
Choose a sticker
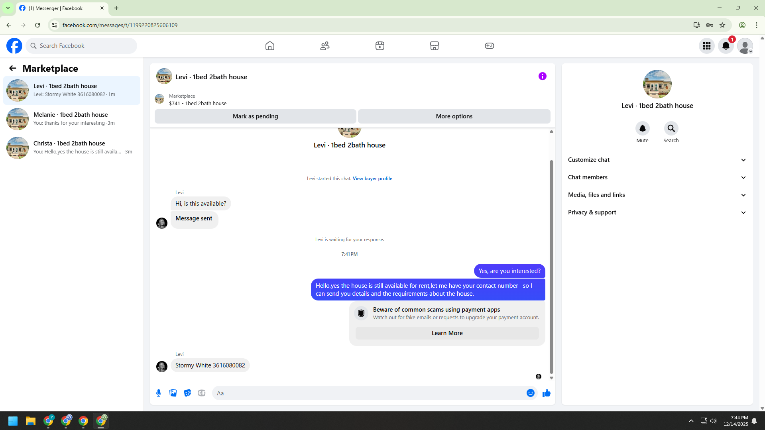[x=187, y=393]
